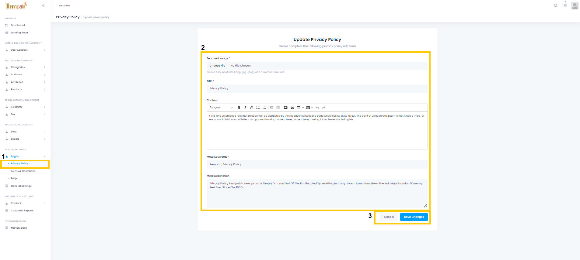Insert an image into the content editor
The image size is (580, 260).
tap(286, 108)
